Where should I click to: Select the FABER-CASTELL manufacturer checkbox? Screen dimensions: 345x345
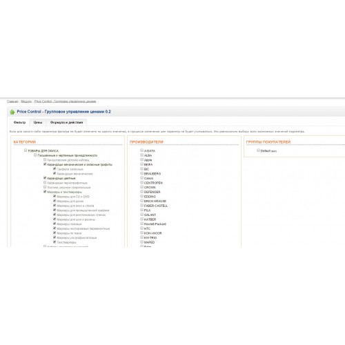142,206
